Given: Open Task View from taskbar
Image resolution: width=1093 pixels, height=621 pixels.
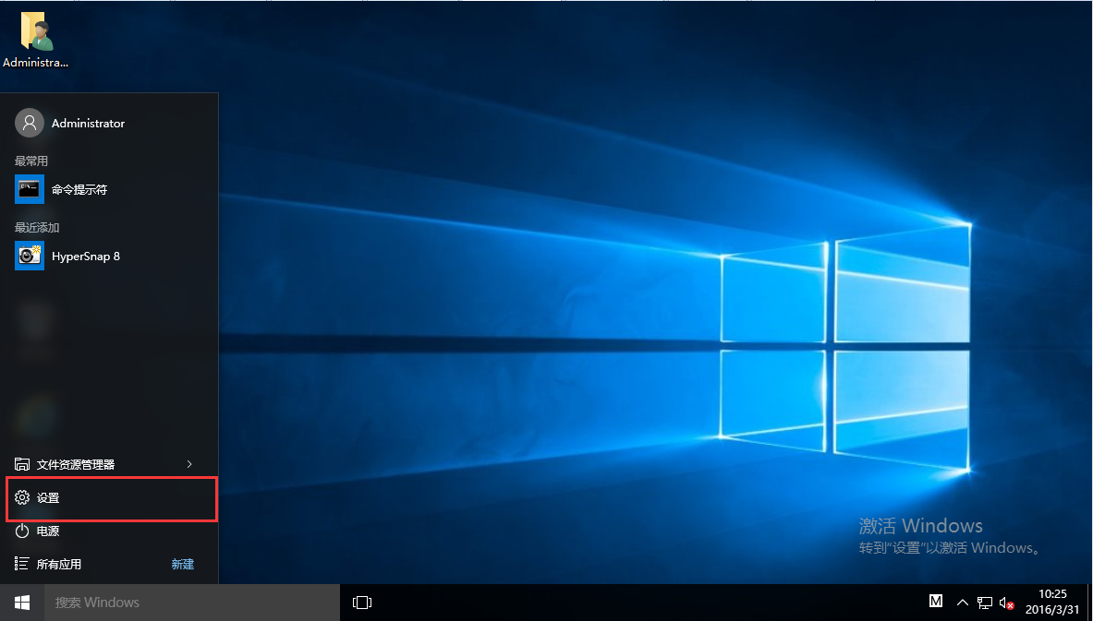Looking at the screenshot, I should point(362,603).
